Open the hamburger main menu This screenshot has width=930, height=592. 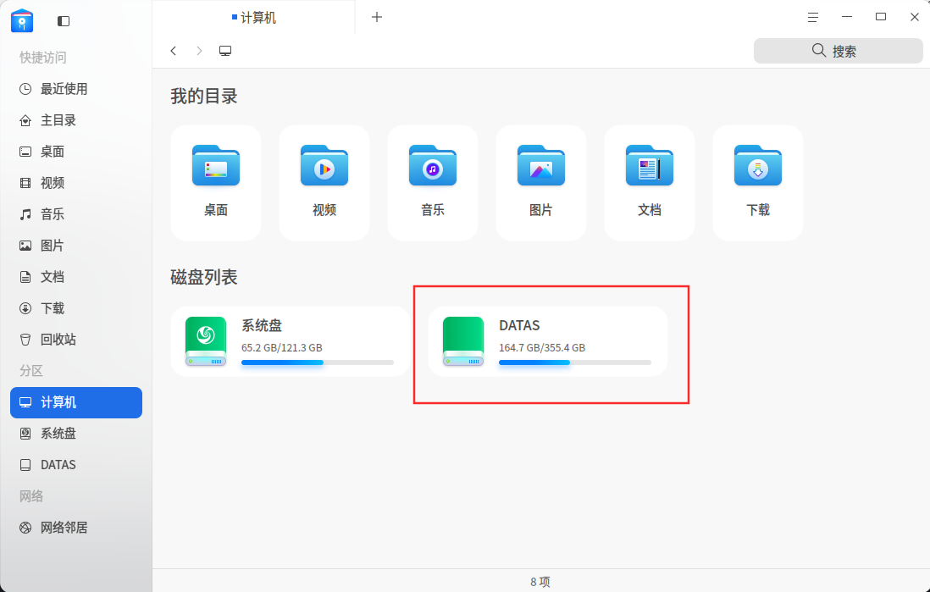click(x=813, y=17)
